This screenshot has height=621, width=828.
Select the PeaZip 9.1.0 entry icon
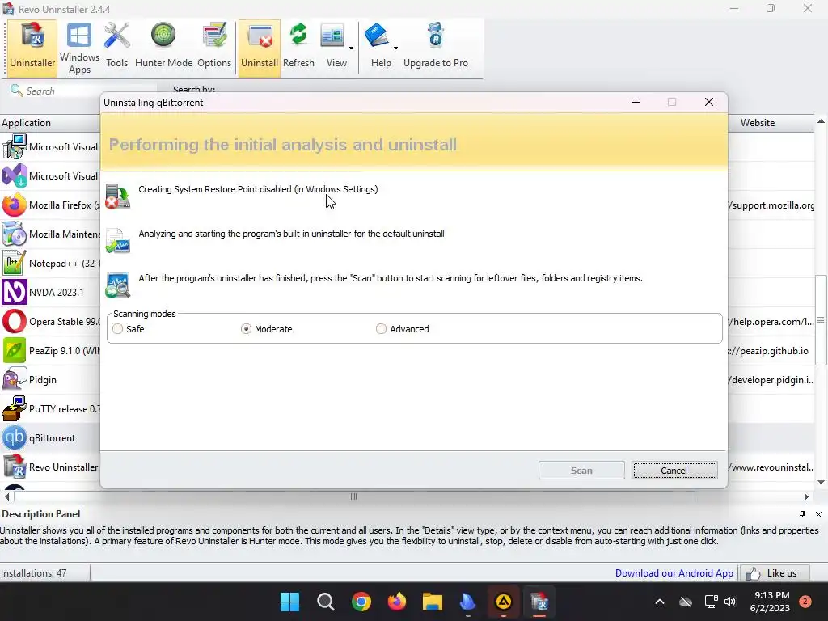(x=15, y=350)
